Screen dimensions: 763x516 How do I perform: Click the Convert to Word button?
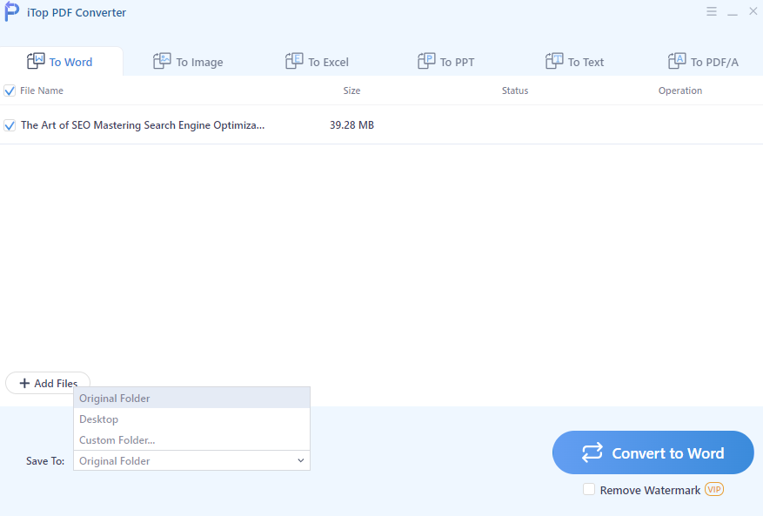[653, 452]
